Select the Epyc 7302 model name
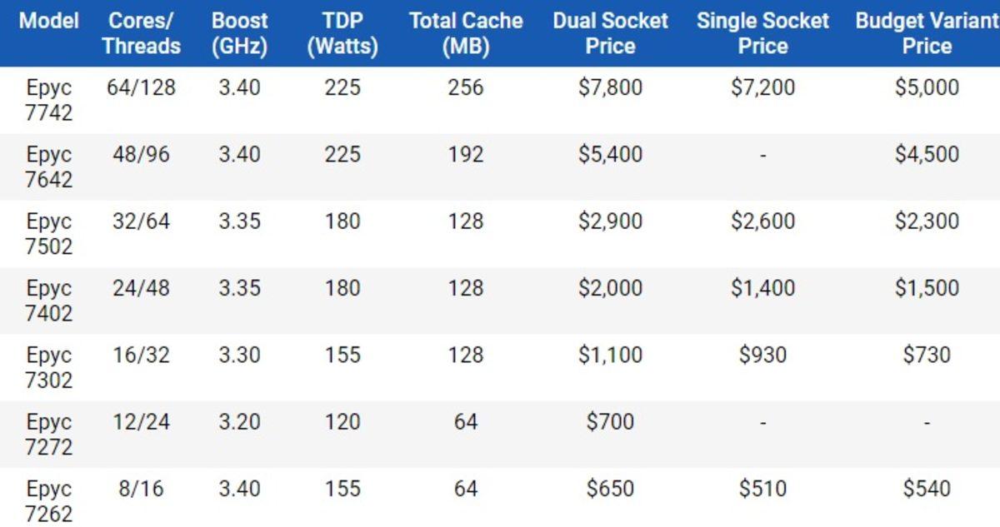Screen dimensions: 1000x527 pyautogui.click(x=49, y=367)
